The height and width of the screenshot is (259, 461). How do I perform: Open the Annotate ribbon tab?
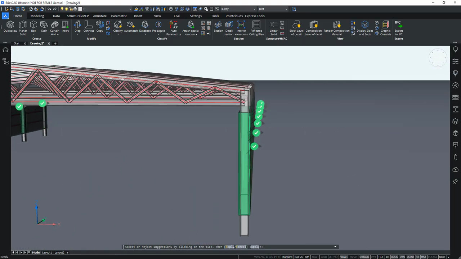click(x=100, y=16)
